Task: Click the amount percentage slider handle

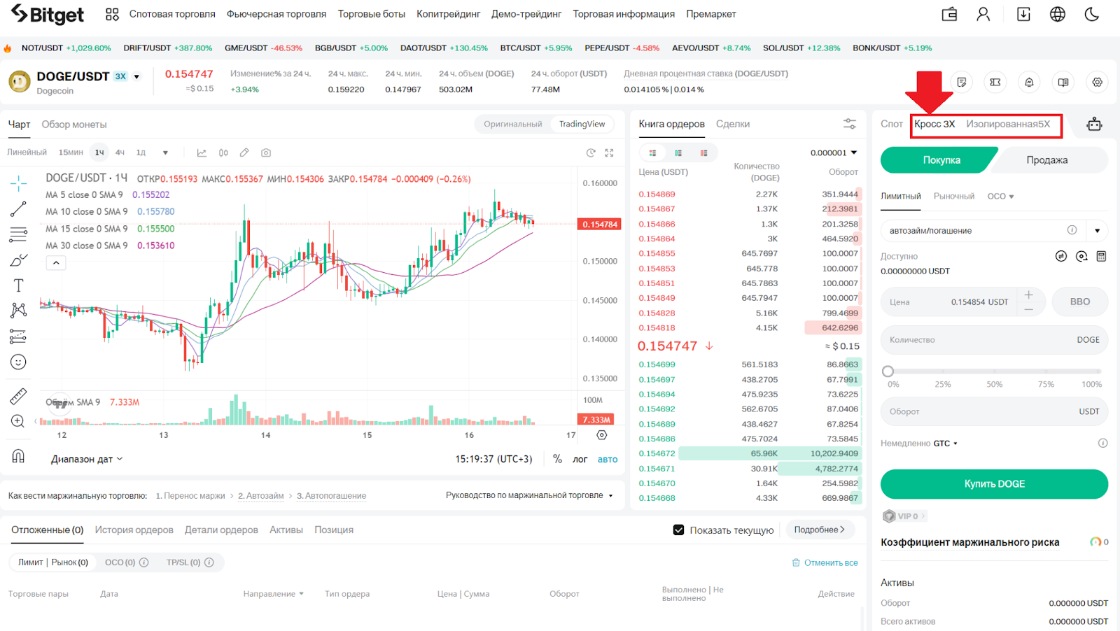Action: coord(888,371)
